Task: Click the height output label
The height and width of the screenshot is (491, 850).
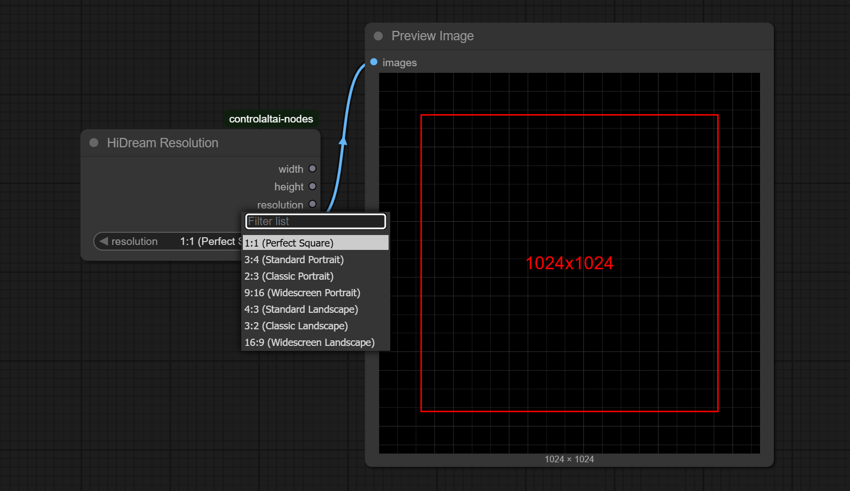Action: coord(289,186)
